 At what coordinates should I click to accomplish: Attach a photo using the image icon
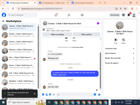(46, 95)
